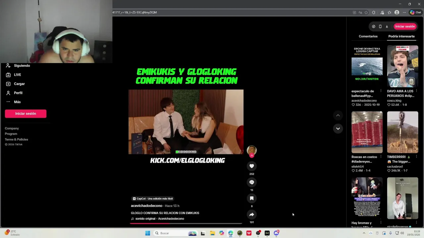Open the browser settings three-dot menu
Screen dimensions: 424x238
coord(404,13)
